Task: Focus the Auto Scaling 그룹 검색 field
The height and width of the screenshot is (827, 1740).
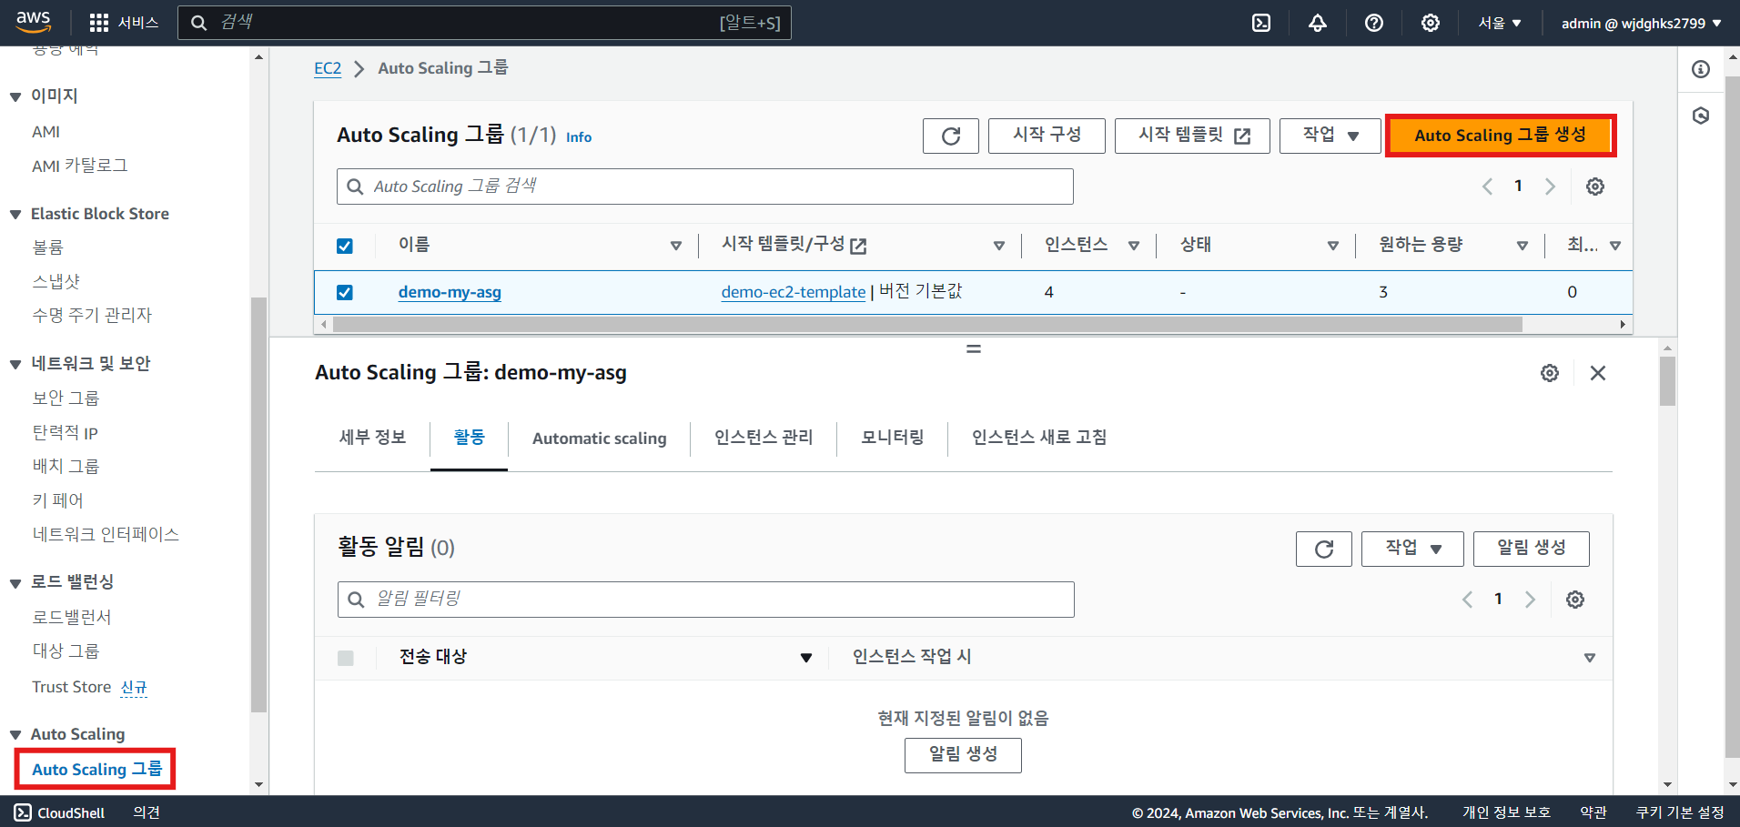Action: click(x=705, y=187)
